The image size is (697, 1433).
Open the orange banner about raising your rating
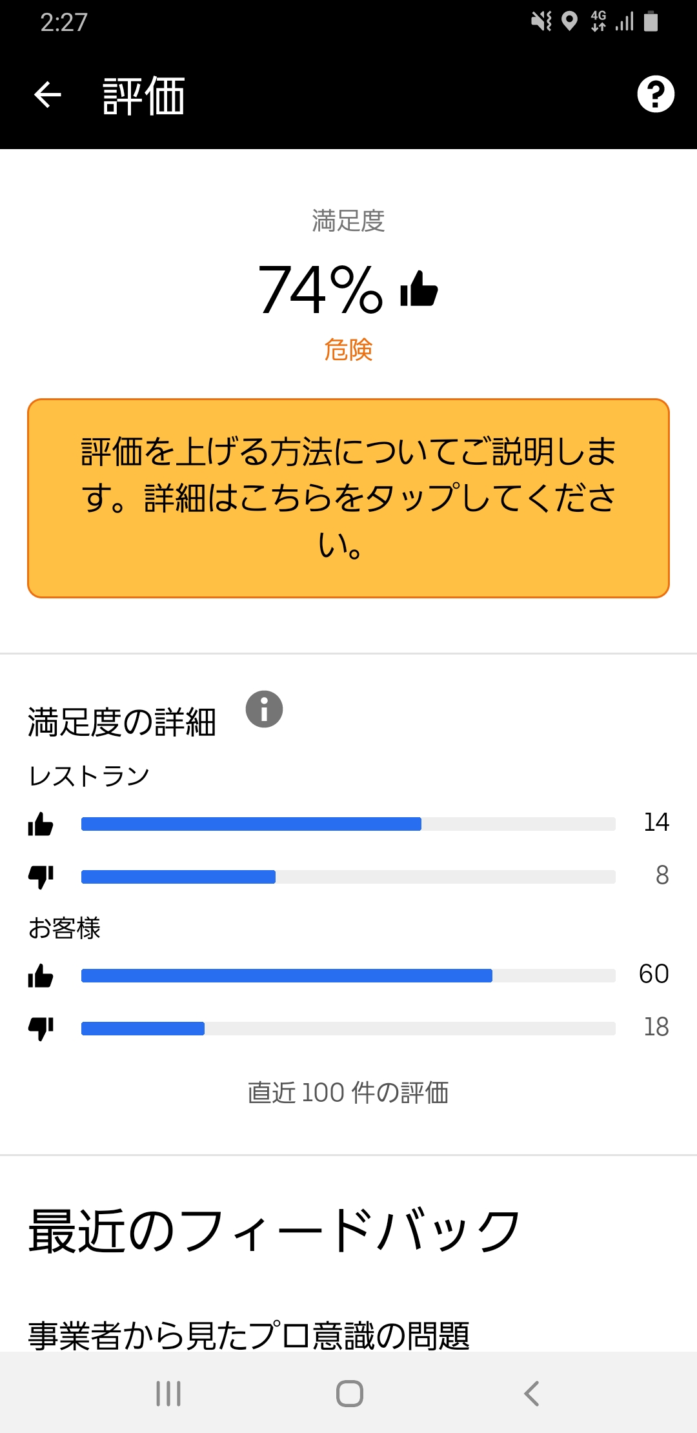(x=348, y=498)
